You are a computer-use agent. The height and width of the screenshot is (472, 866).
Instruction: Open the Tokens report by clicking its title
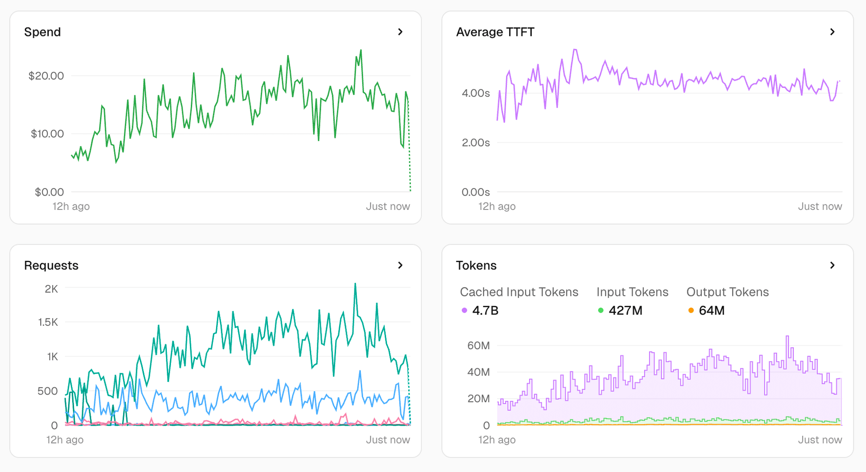[477, 265]
